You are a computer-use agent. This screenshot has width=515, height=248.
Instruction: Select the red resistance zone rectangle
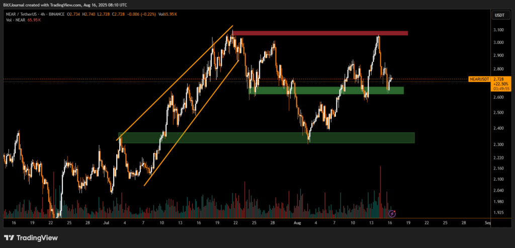point(320,33)
